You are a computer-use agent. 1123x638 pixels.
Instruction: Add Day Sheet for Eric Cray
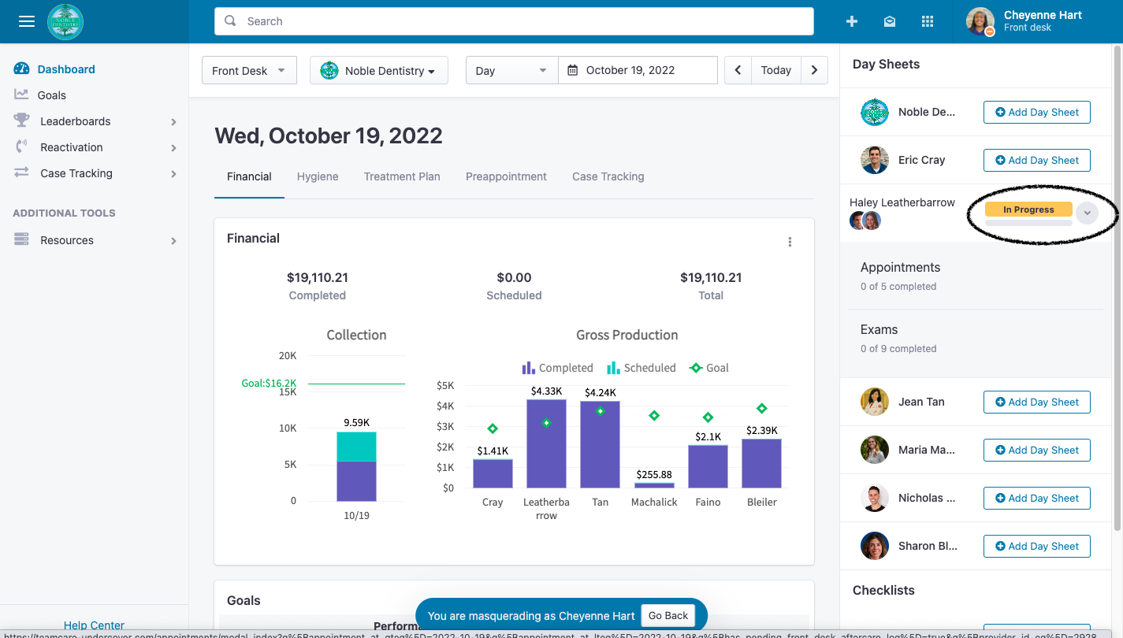pyautogui.click(x=1037, y=160)
